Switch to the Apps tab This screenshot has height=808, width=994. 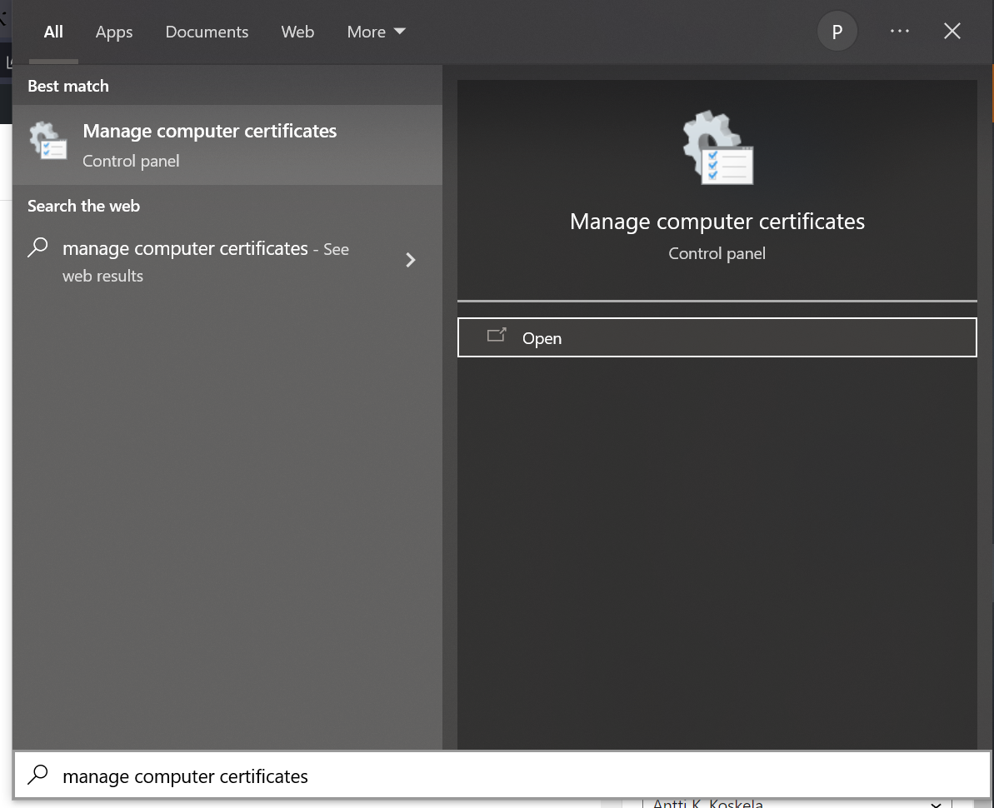point(114,32)
